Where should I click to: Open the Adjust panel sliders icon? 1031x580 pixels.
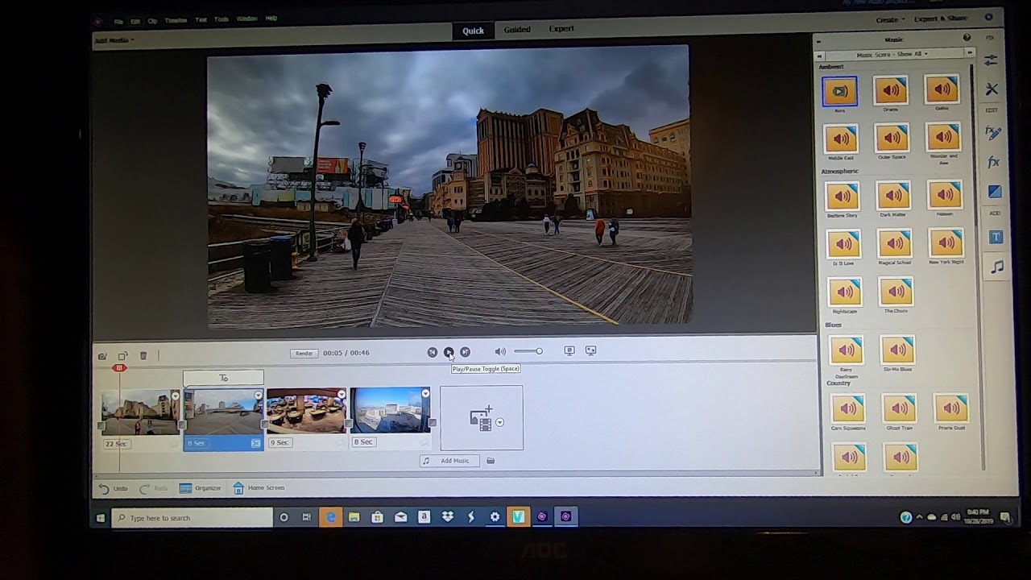point(991,60)
